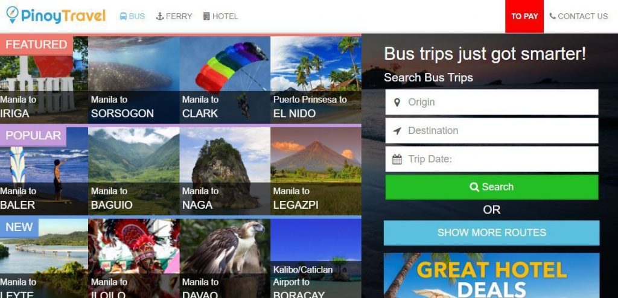Select the Puerto Princesa to El Nido tile
The width and height of the screenshot is (618, 298).
[316, 80]
